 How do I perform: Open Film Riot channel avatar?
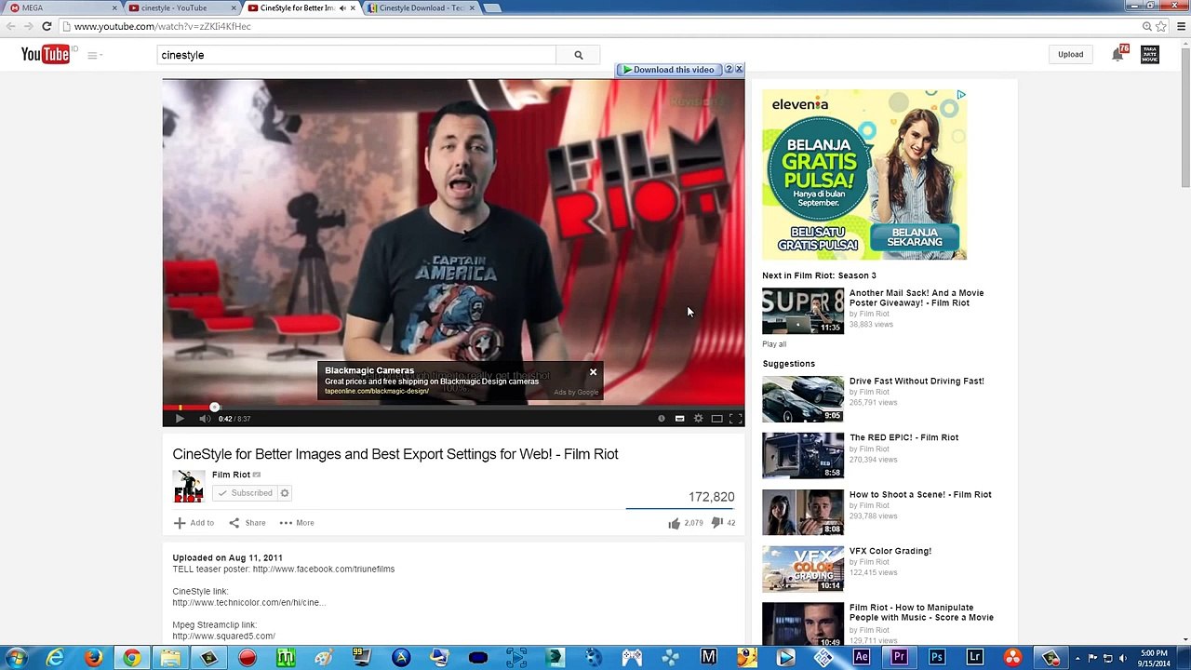click(x=189, y=487)
